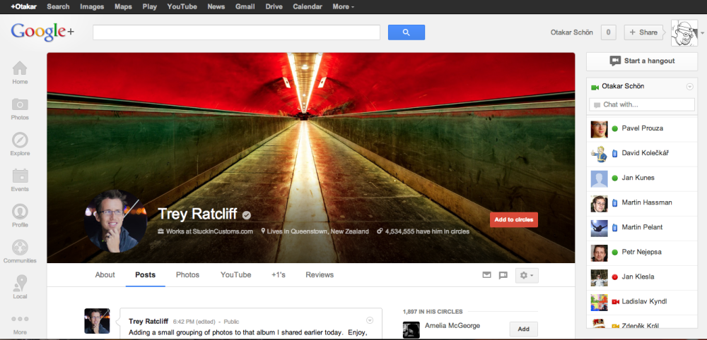707x340 pixels.
Task: Click the Google+ search input field
Action: click(236, 32)
